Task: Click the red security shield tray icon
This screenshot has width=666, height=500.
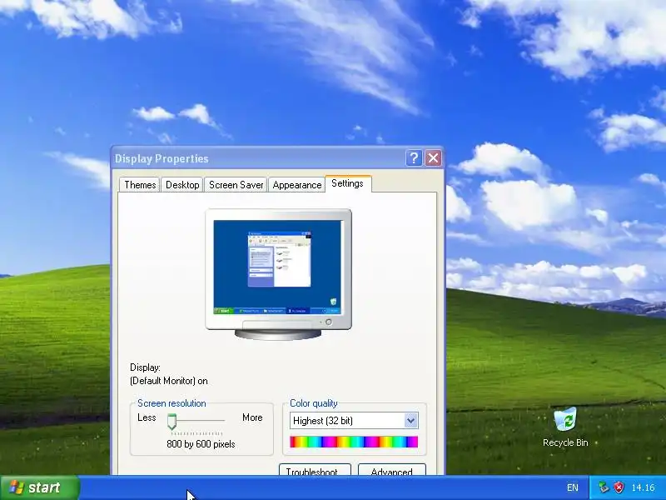Action: click(619, 487)
